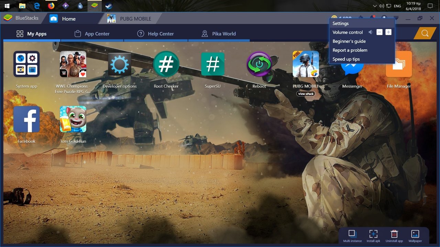Decrease volume with minus button
440x247 pixels.
click(379, 32)
